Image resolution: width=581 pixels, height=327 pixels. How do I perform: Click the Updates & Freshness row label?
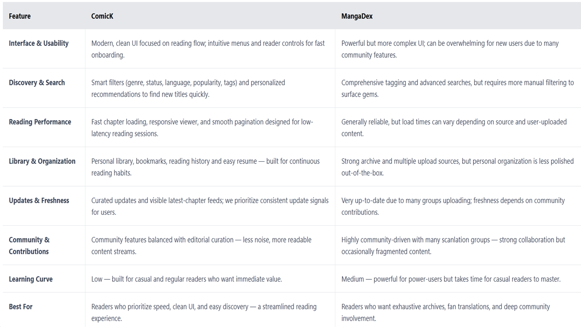[x=39, y=201]
